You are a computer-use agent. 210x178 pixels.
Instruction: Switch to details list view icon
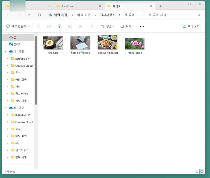(197, 171)
